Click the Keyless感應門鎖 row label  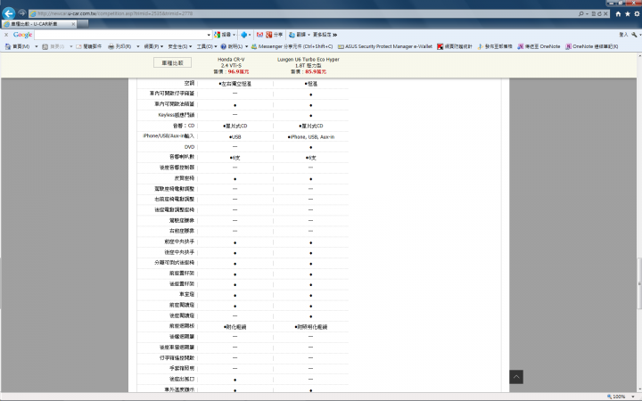[177, 115]
